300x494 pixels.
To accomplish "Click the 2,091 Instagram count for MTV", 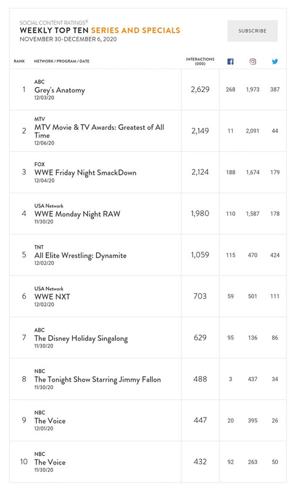I will [252, 131].
